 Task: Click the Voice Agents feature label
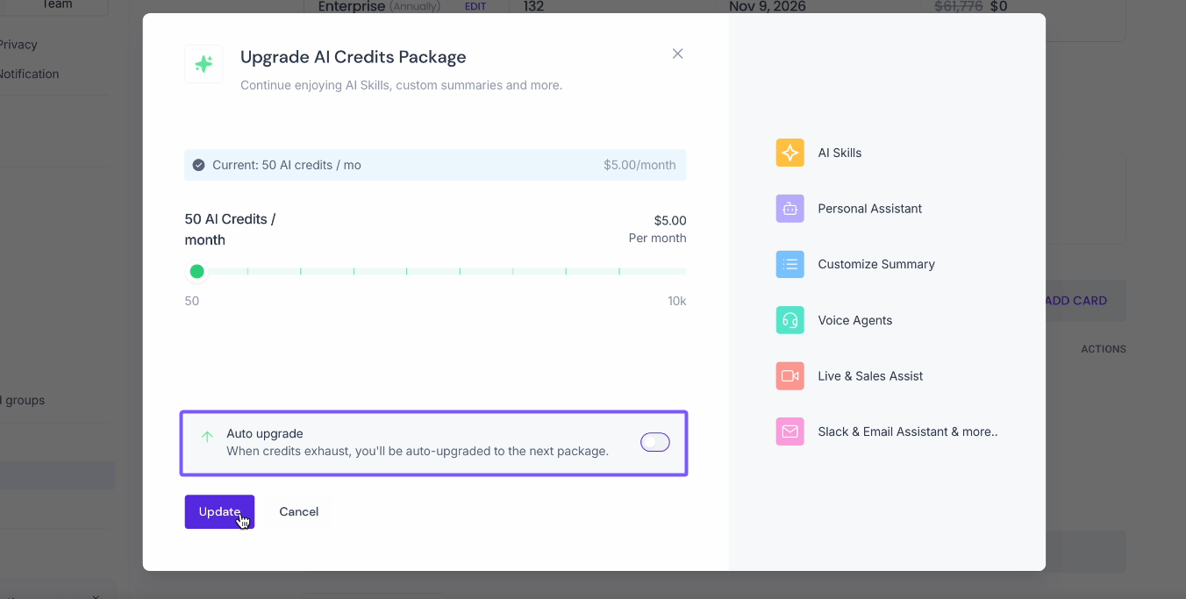[854, 320]
